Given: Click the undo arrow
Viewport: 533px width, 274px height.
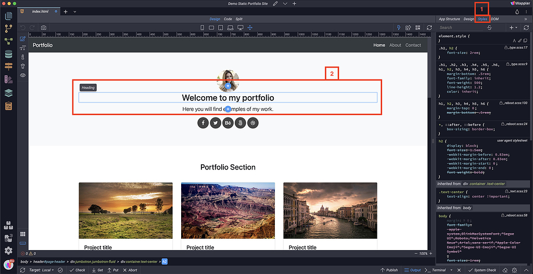Looking at the screenshot, I should click(23, 28).
